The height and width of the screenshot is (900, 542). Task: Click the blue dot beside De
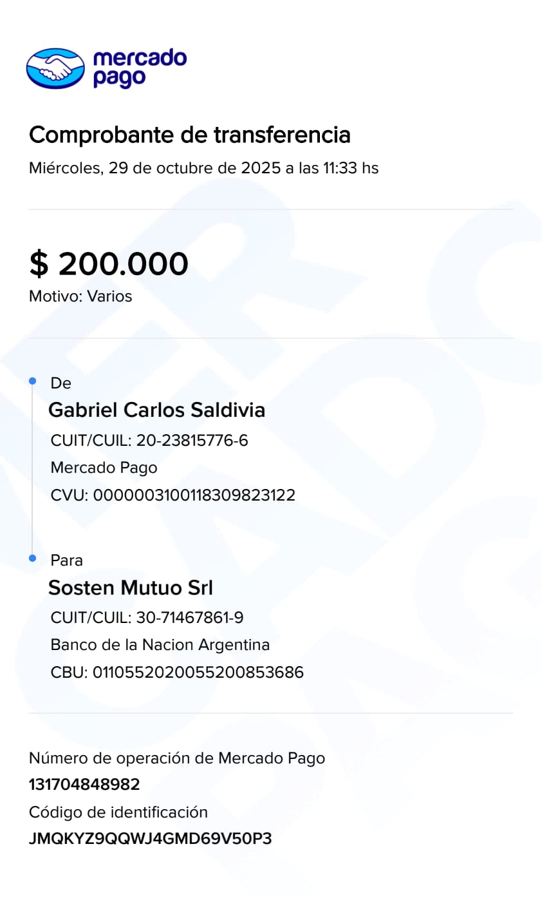coord(33,382)
